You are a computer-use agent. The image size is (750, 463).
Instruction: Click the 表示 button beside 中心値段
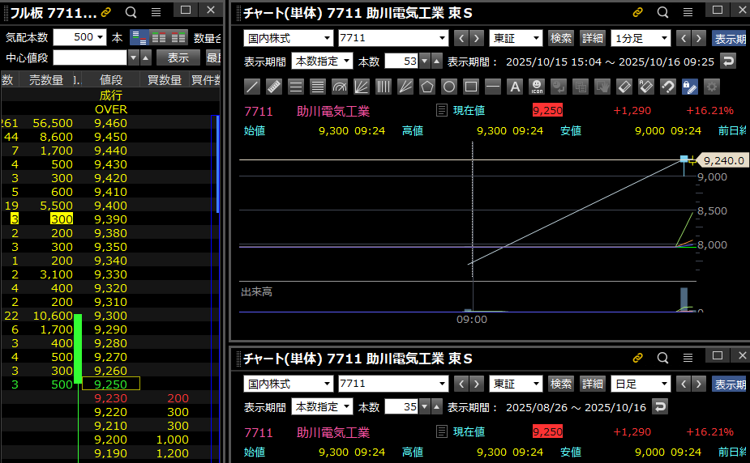coord(178,57)
